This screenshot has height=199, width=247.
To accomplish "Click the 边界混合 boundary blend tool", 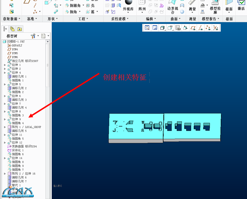I will click(x=173, y=7).
